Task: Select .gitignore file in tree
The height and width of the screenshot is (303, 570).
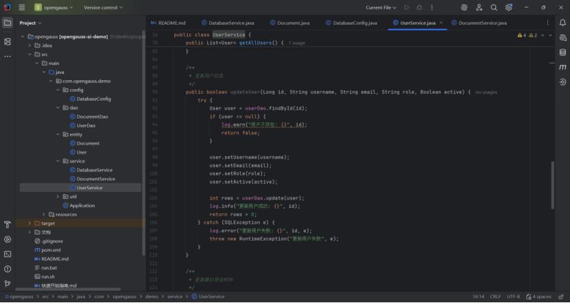Action: tap(48, 241)
